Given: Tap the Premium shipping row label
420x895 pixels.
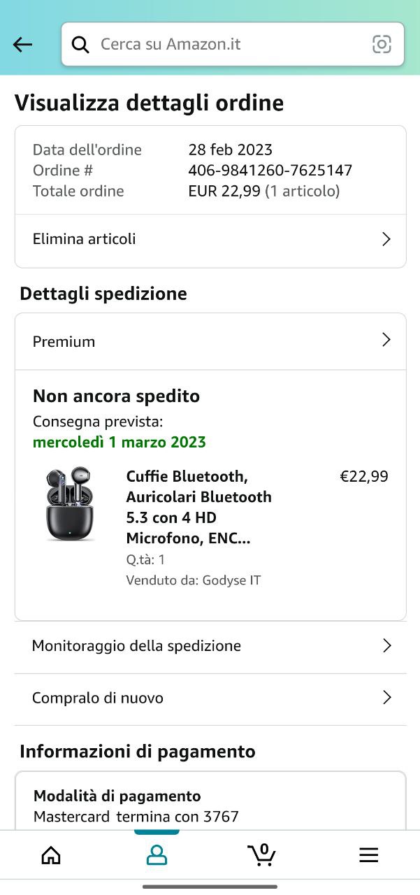Looking at the screenshot, I should 64,342.
